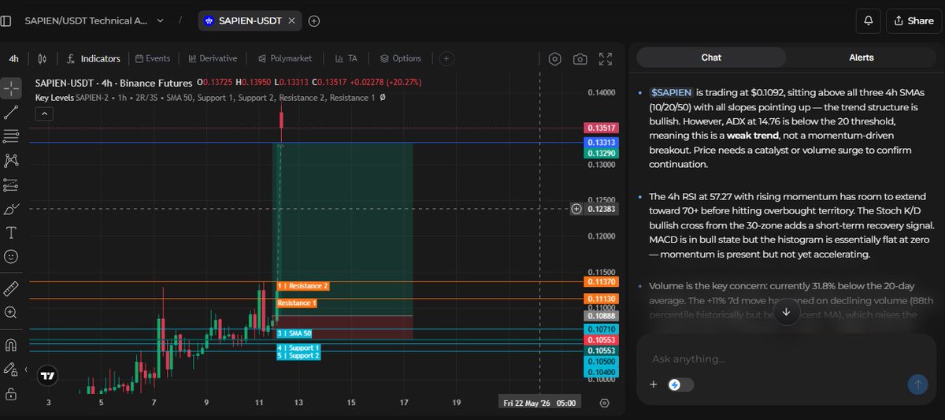The width and height of the screenshot is (945, 420).
Task: Select the pattern drawing tool
Action: coord(11,160)
